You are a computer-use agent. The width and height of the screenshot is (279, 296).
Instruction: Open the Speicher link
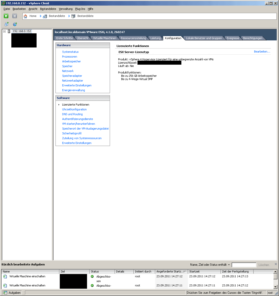[x=67, y=66]
